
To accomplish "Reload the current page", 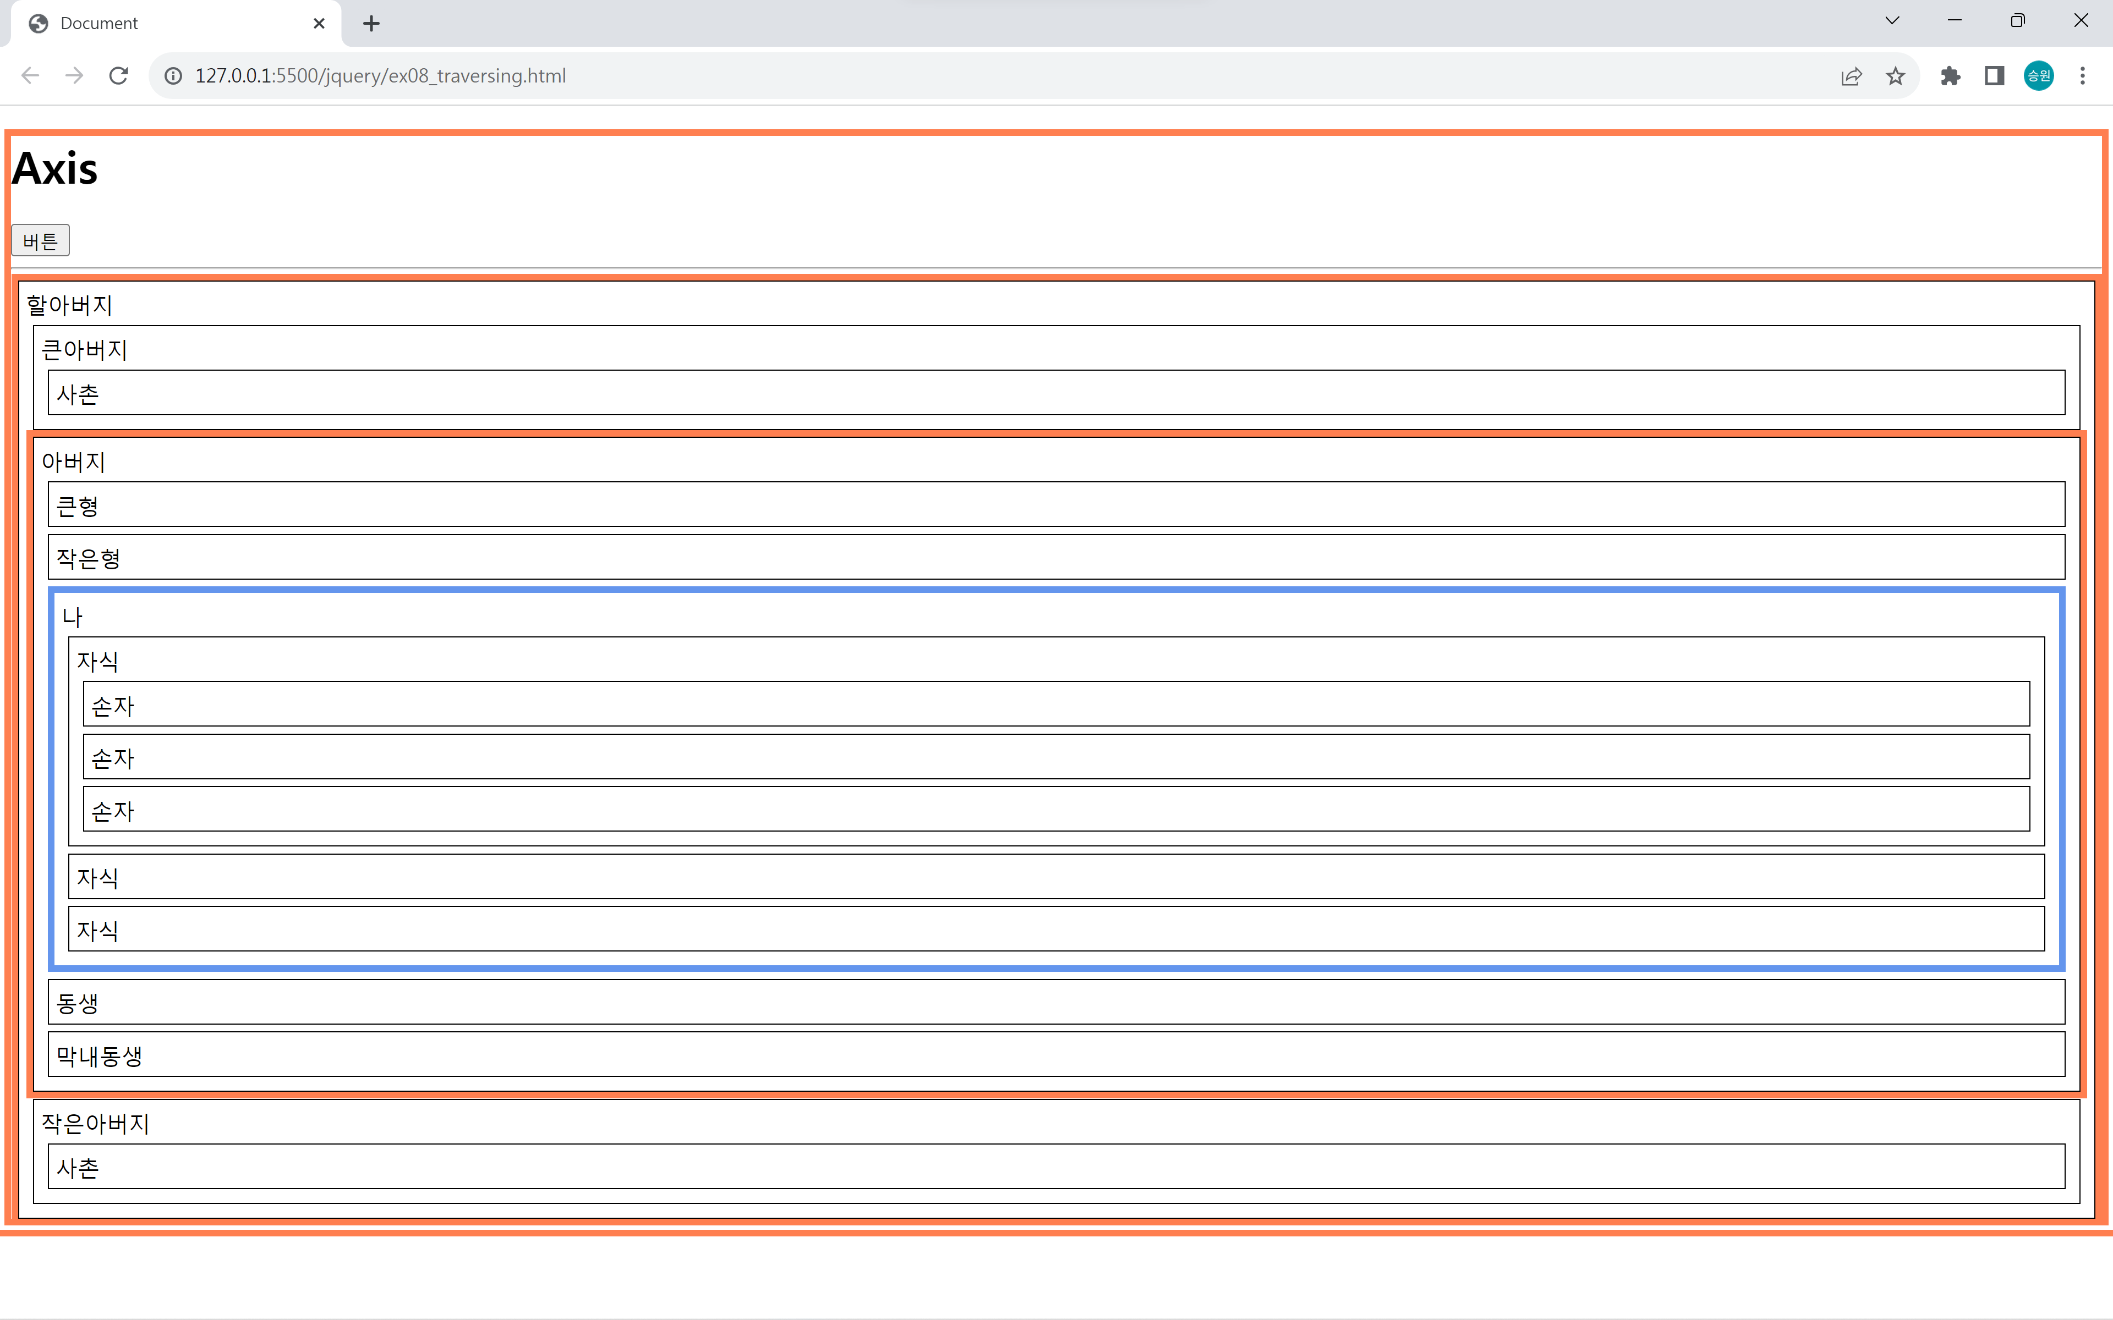I will pos(119,76).
